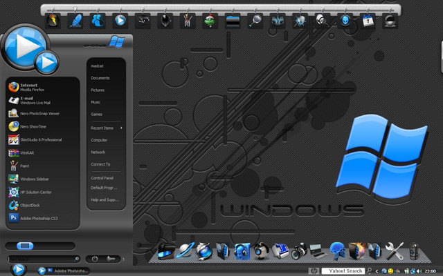Launch Adobe Photoshop CS3 from Start menu
This screenshot has height=276, width=443.
click(x=42, y=218)
